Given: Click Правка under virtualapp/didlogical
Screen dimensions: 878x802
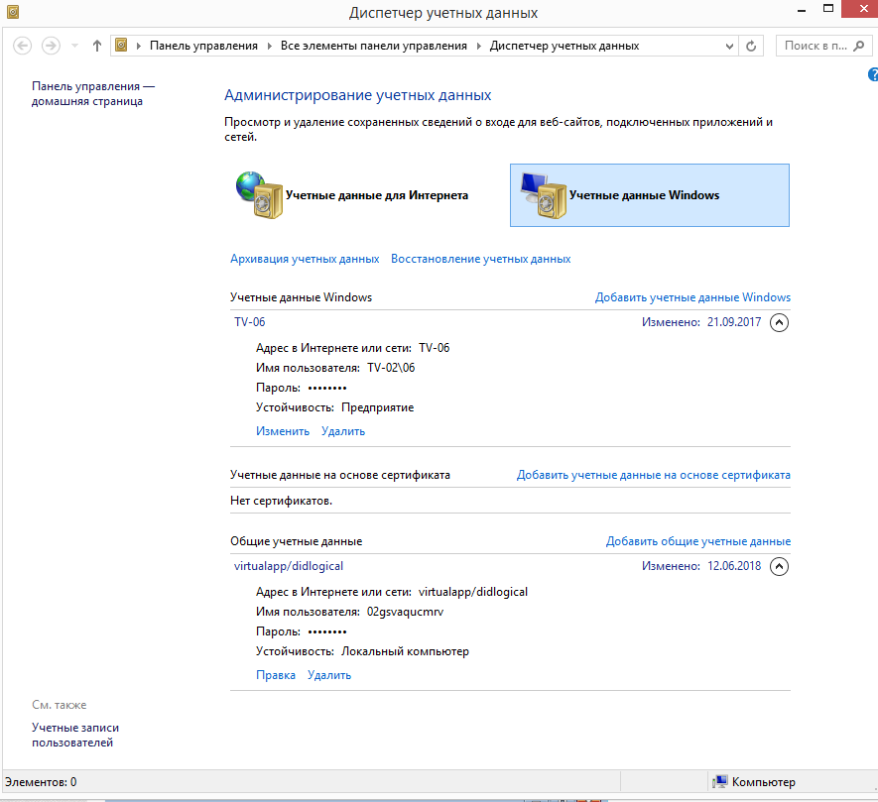Looking at the screenshot, I should 276,675.
